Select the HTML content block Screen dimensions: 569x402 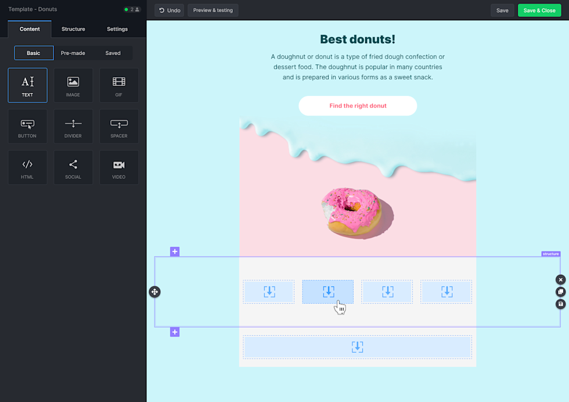click(x=27, y=167)
